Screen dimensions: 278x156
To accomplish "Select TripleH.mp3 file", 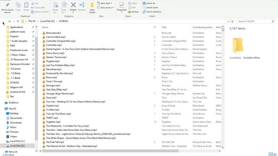I will tap(52, 106).
